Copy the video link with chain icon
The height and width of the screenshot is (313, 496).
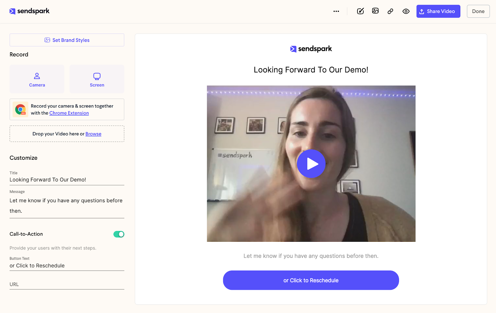390,11
